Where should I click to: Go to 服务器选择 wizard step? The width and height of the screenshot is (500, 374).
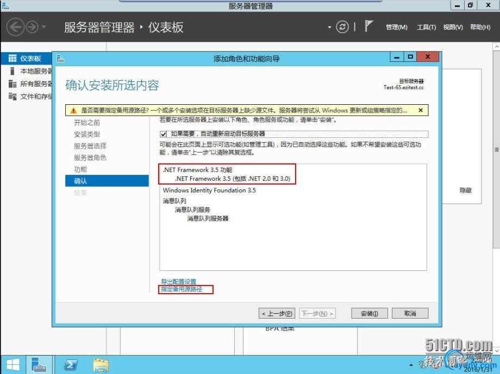tap(90, 146)
